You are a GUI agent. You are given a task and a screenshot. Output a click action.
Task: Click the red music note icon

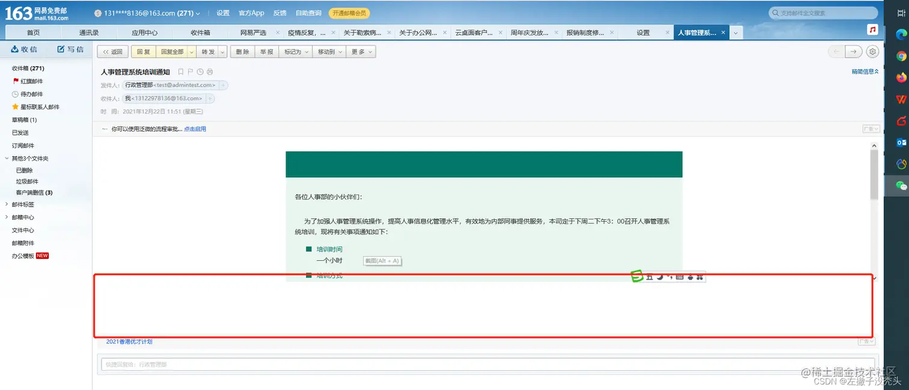pyautogui.click(x=873, y=28)
